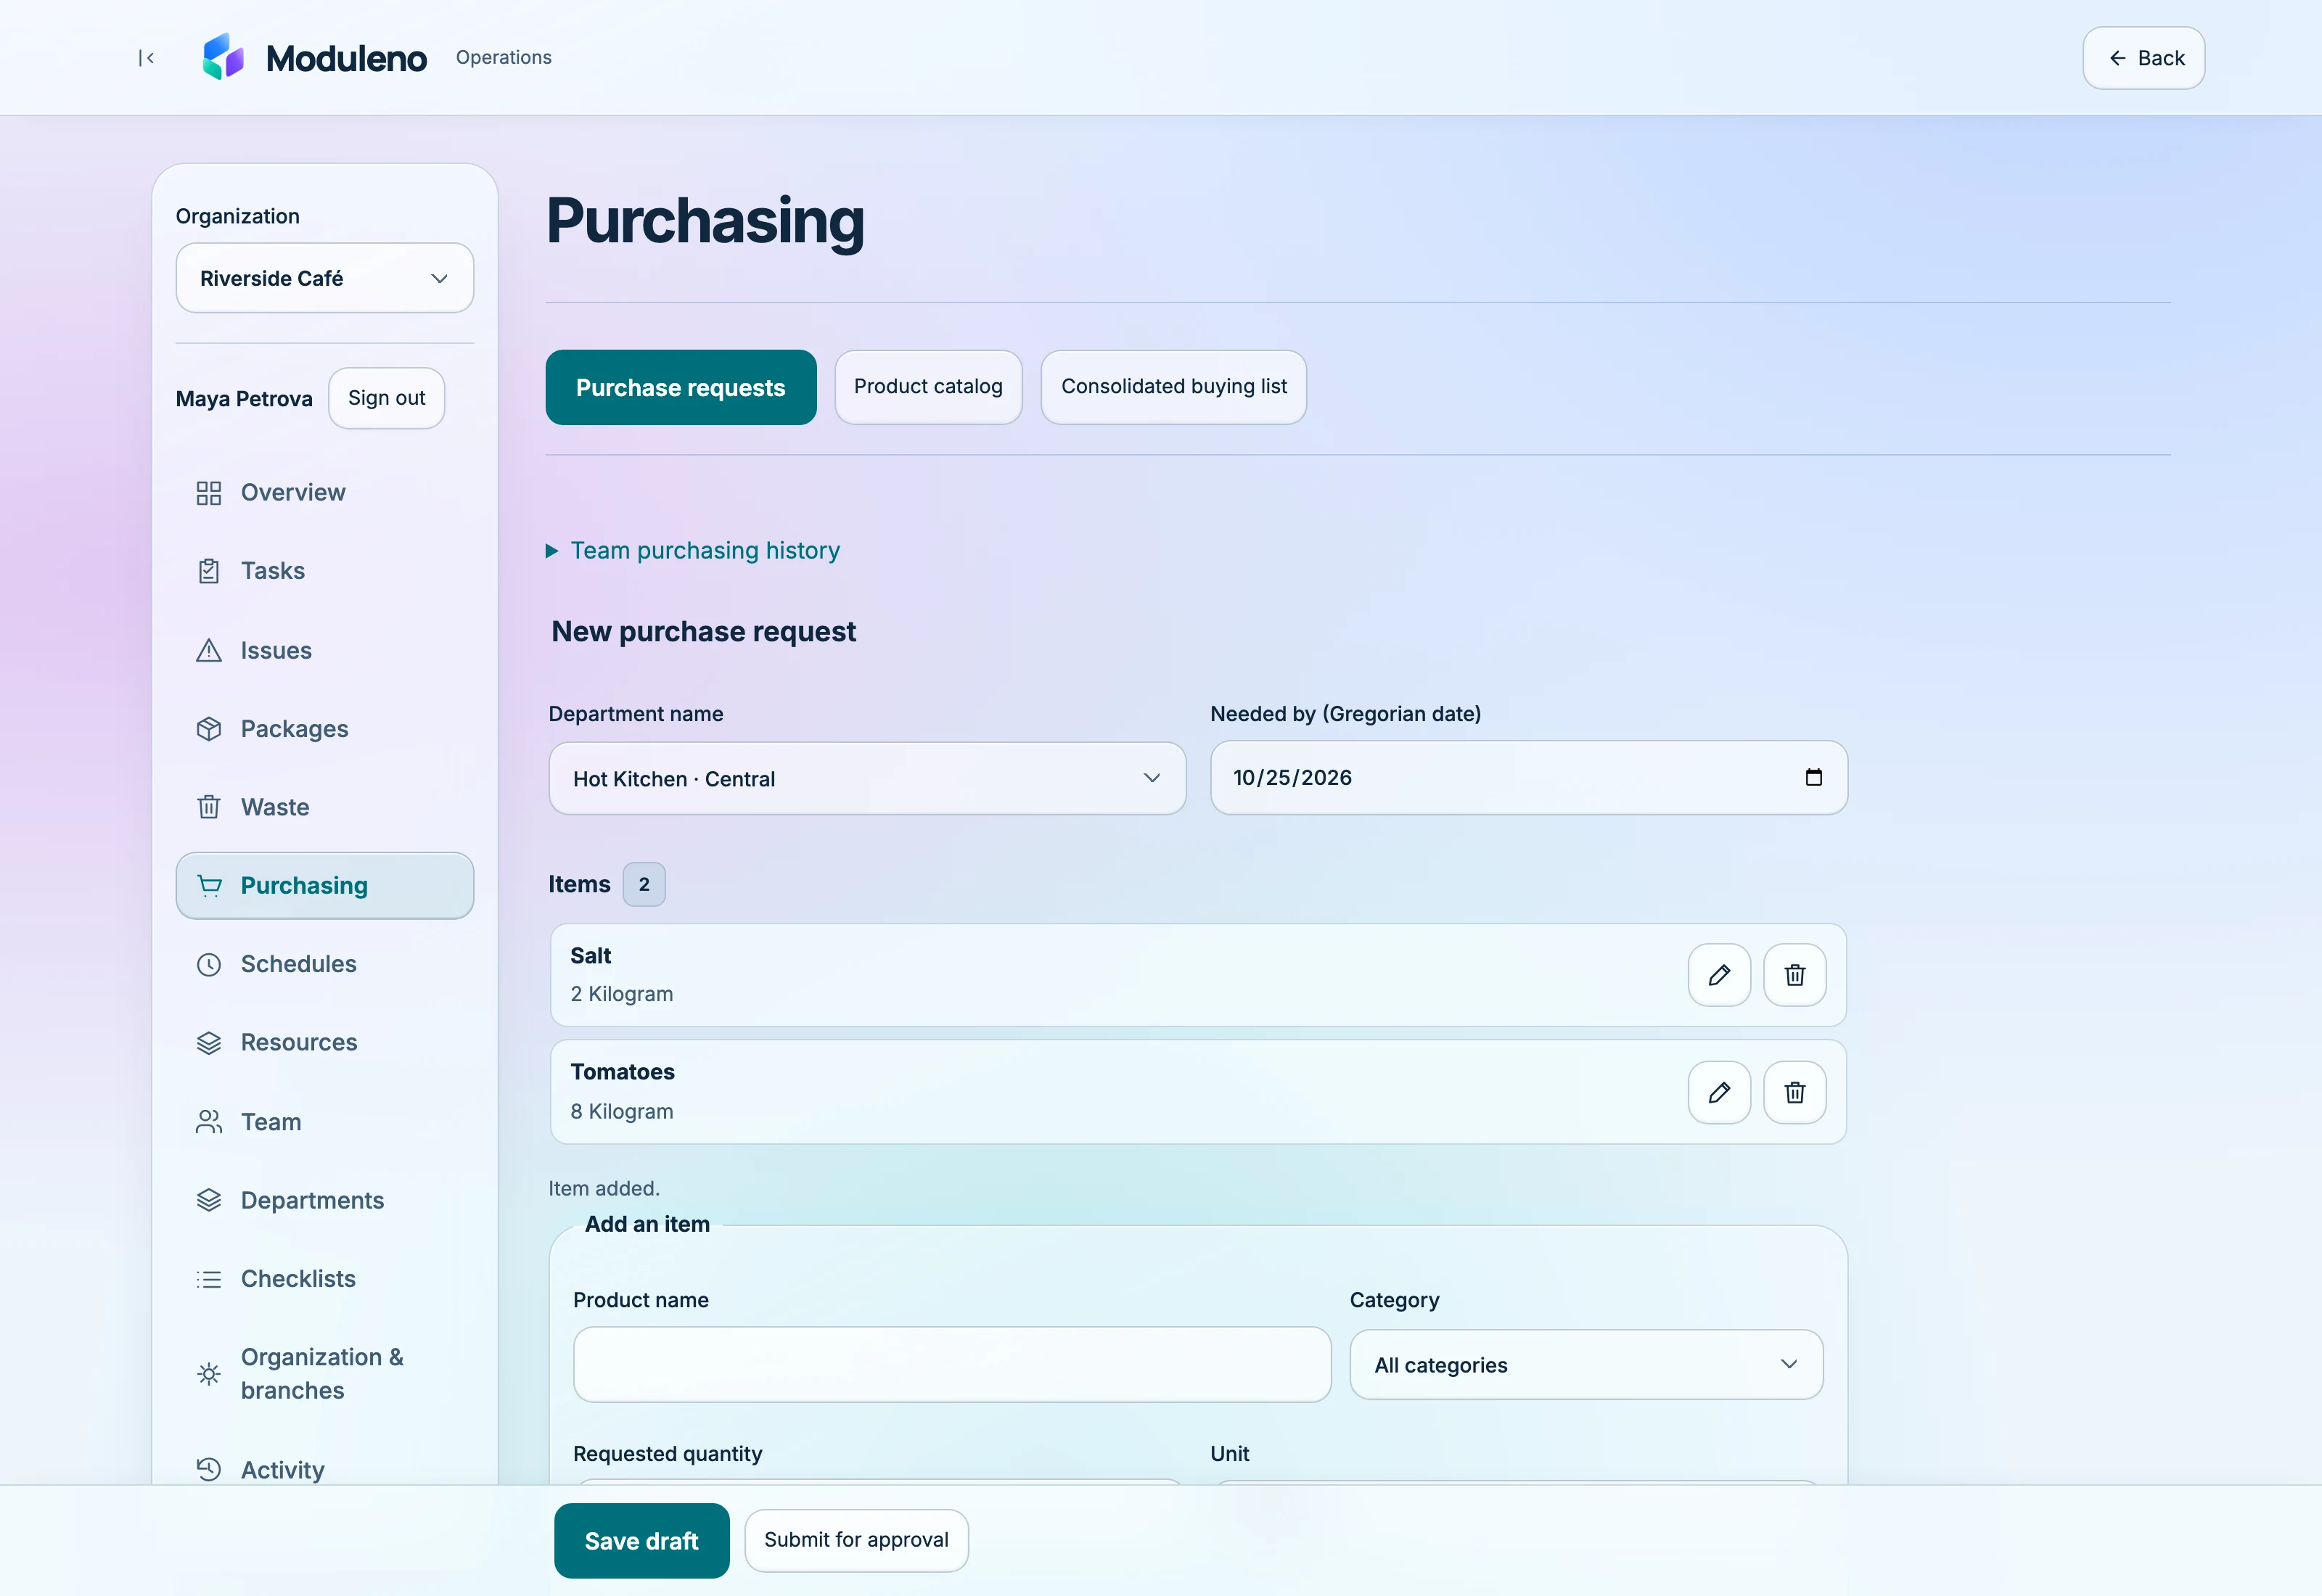Click Sign out

(386, 398)
